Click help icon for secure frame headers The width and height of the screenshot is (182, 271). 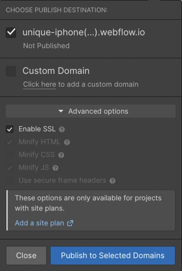tap(112, 181)
